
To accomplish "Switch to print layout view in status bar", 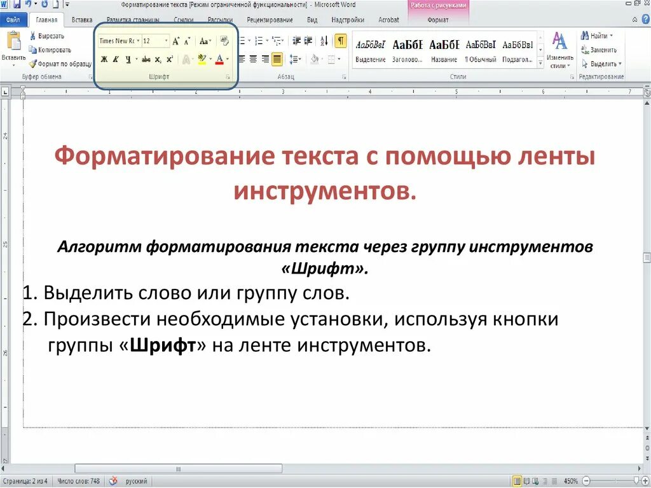I will 517,482.
